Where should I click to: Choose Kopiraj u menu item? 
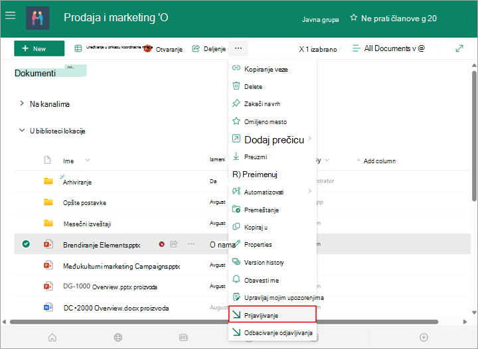click(273, 227)
